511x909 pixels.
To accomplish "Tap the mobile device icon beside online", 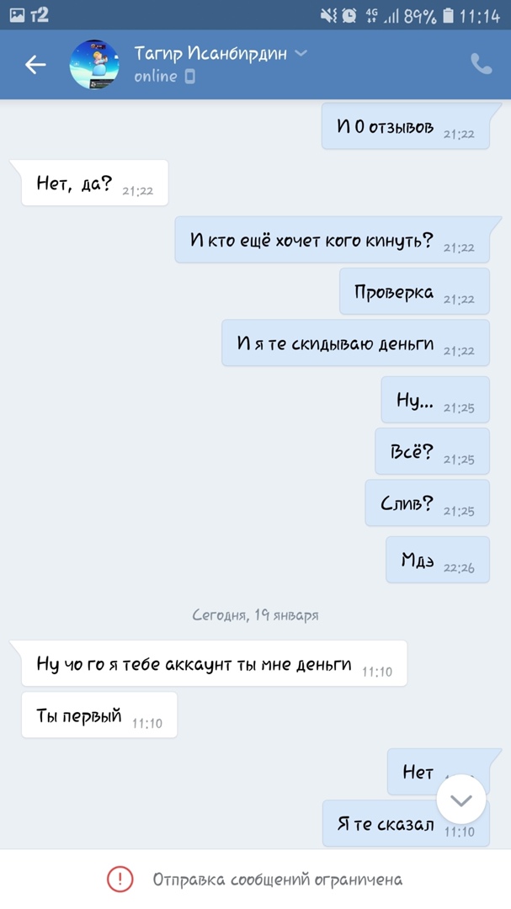I will (x=189, y=77).
